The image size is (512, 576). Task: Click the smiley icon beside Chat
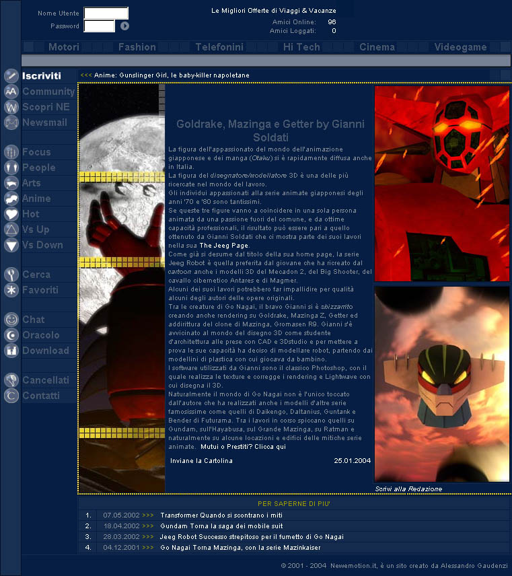click(x=11, y=320)
